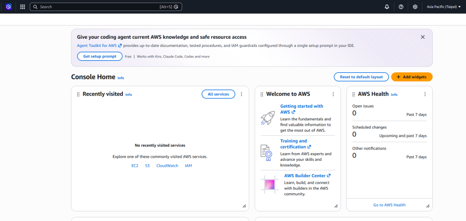Open the S3 service link

coord(147,166)
